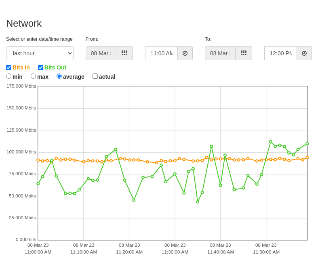The image size is (318, 256).
Task: Select the max radio button
Action: tap(33, 76)
